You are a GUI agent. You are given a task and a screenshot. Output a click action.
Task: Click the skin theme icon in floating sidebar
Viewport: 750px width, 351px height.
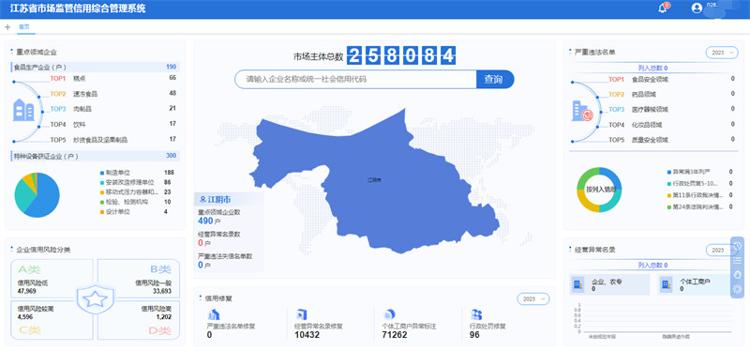coord(737,274)
